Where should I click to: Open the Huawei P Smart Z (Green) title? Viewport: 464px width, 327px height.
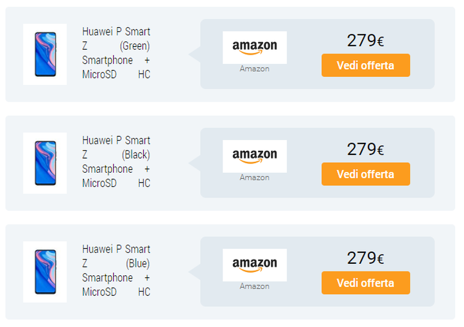[x=116, y=53]
